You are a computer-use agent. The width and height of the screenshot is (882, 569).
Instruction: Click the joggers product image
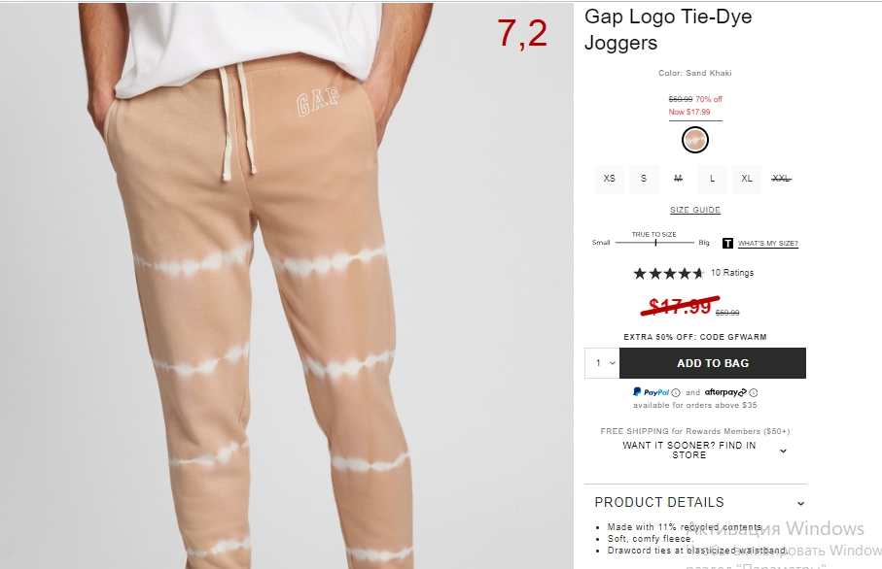pyautogui.click(x=286, y=285)
